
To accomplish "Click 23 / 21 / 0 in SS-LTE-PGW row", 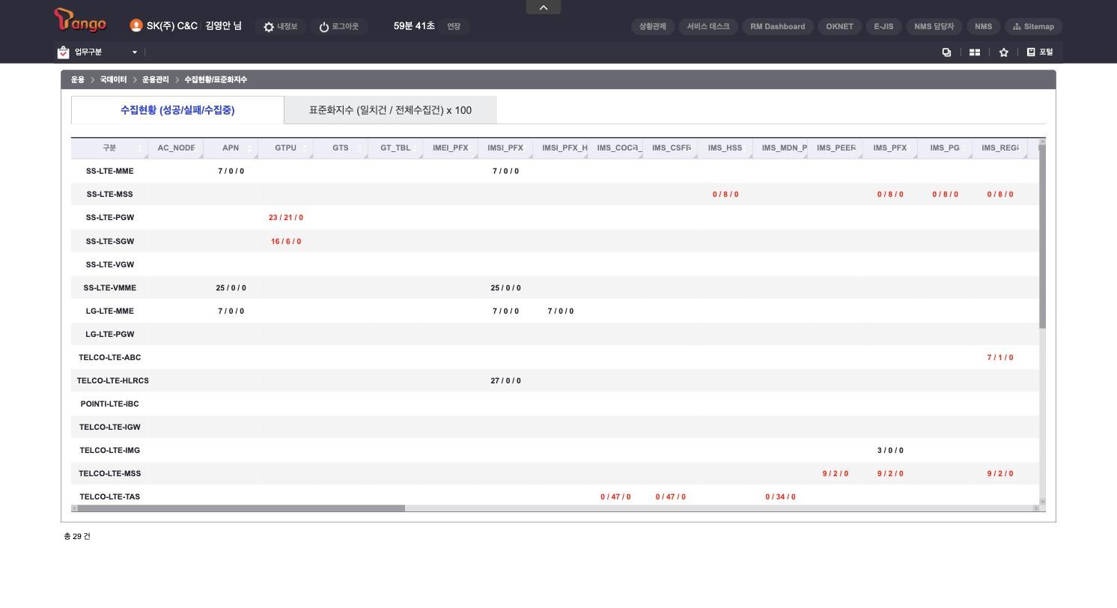I will point(286,218).
